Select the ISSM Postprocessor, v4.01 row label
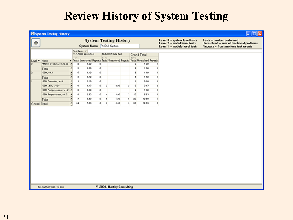 point(55,90)
